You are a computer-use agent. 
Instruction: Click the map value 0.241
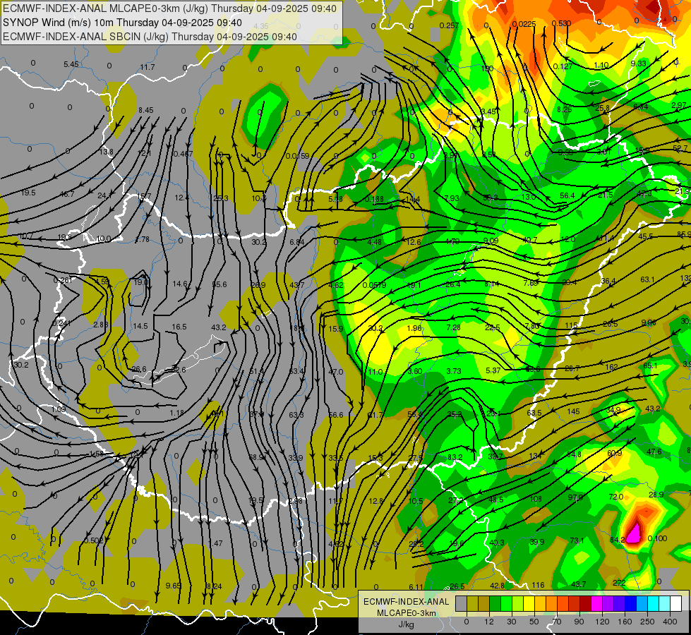pos(61,323)
